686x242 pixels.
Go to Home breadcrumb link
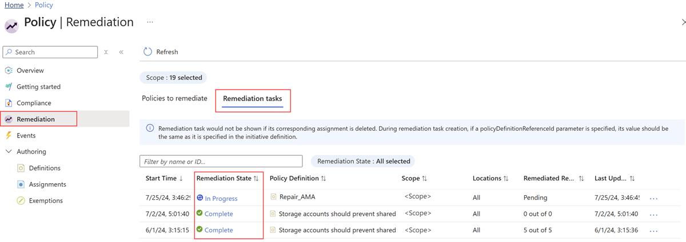pyautogui.click(x=14, y=5)
